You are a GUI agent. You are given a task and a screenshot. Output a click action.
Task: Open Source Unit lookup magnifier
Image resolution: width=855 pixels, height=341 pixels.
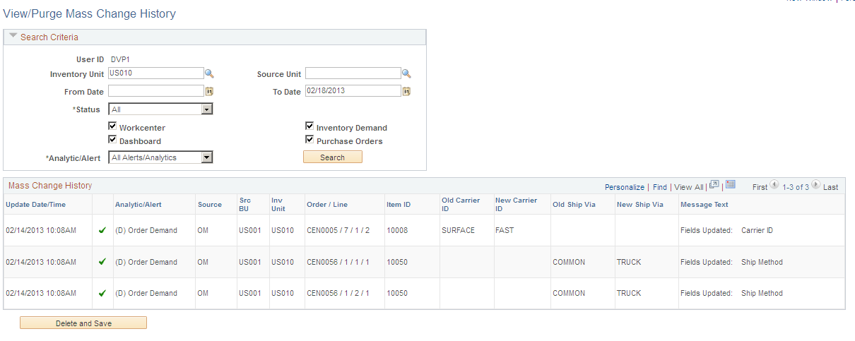click(406, 73)
